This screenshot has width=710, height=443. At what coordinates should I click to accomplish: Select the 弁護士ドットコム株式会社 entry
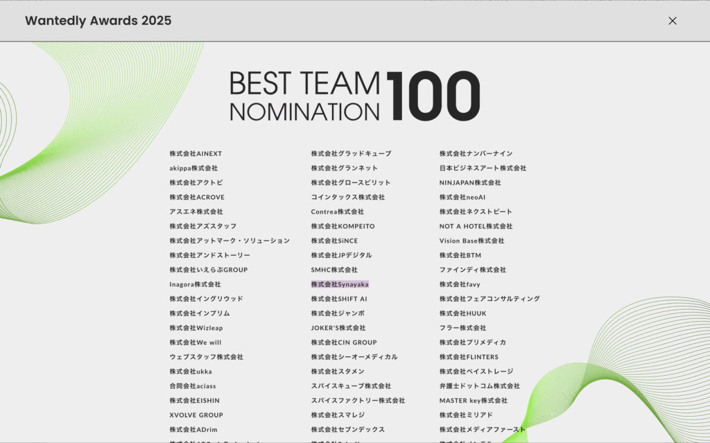tap(480, 386)
